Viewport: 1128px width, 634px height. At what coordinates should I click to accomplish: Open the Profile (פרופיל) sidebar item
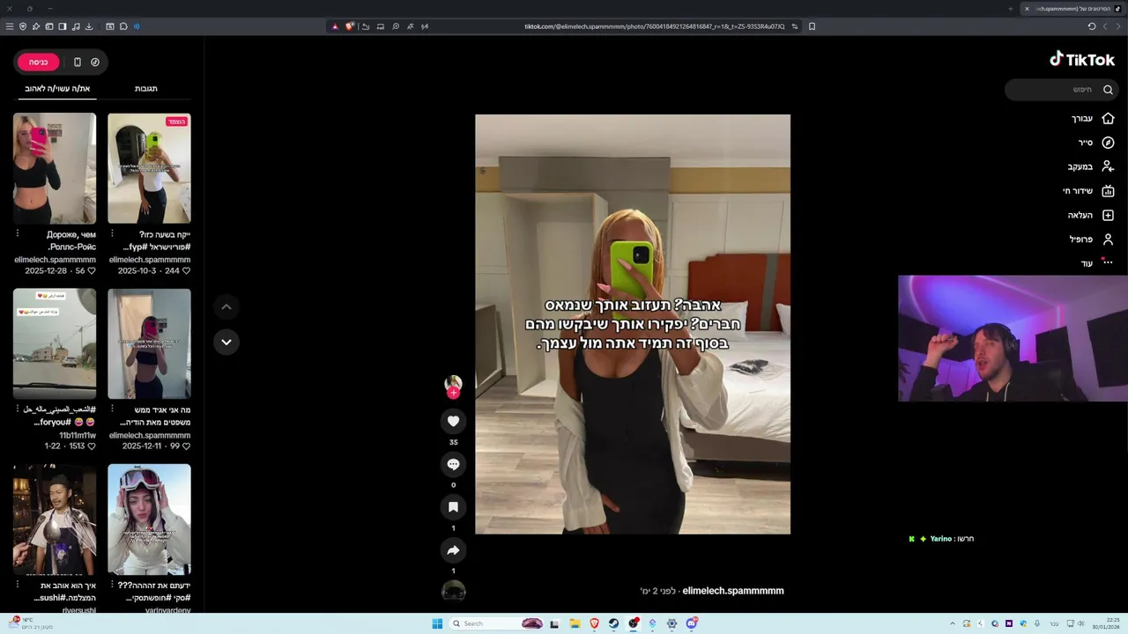[1091, 239]
